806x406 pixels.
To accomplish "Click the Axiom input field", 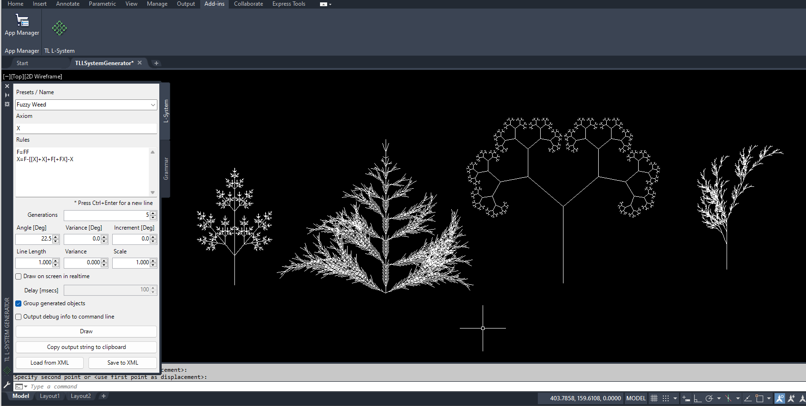I will pos(86,128).
